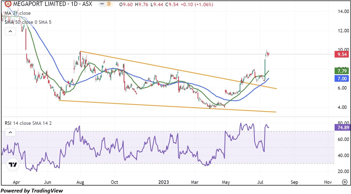Viewport: 351px width, 194px height.
Task: Click the Mar label on time axis
Action: click(194, 182)
